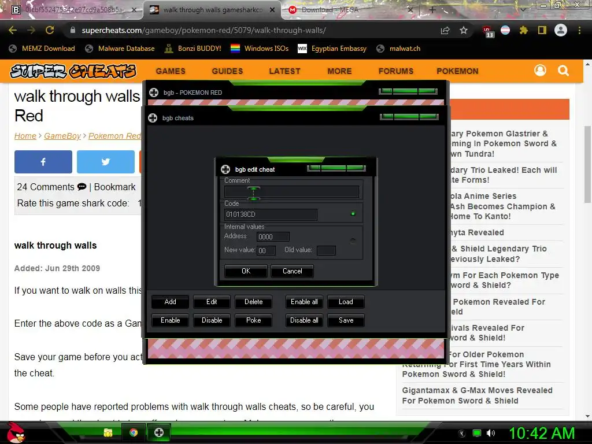
Task: Open the Pokemon Red breadcrumb link
Action: pos(115,136)
